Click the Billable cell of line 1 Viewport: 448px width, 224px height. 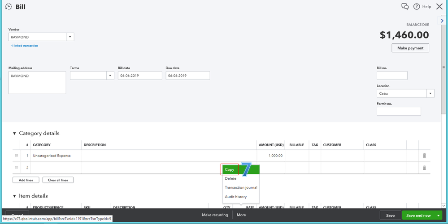pyautogui.click(x=297, y=156)
